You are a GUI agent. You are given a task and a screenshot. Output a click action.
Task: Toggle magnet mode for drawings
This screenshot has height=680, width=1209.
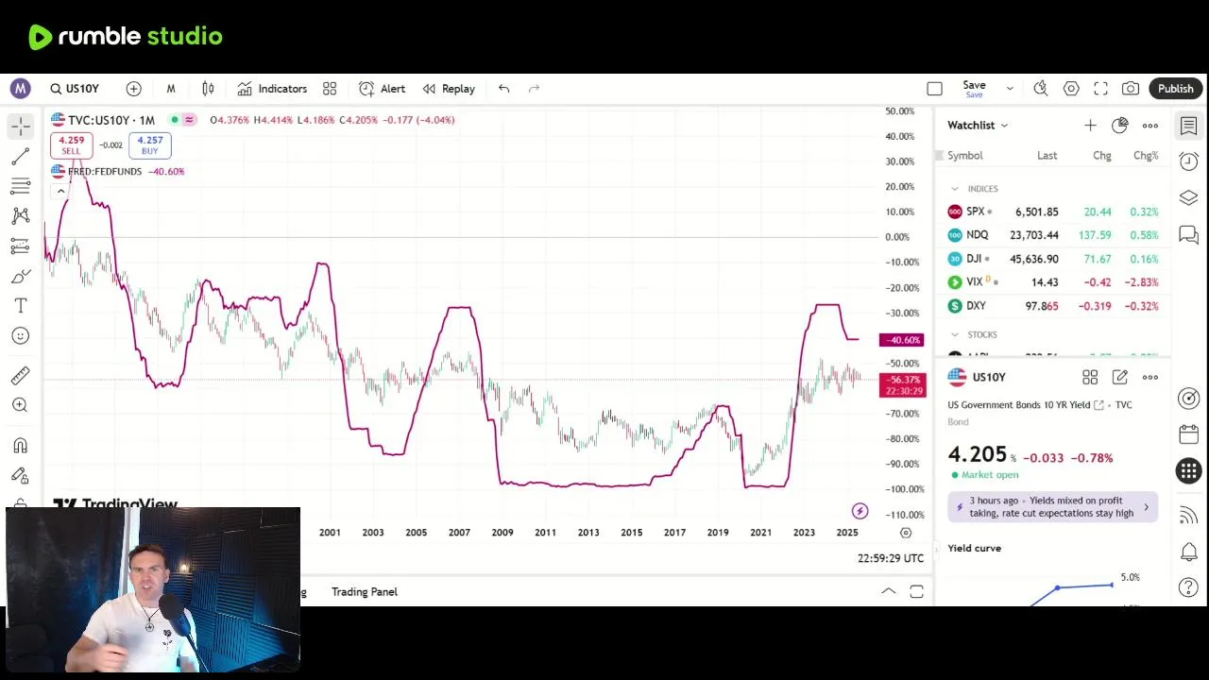pyautogui.click(x=21, y=446)
